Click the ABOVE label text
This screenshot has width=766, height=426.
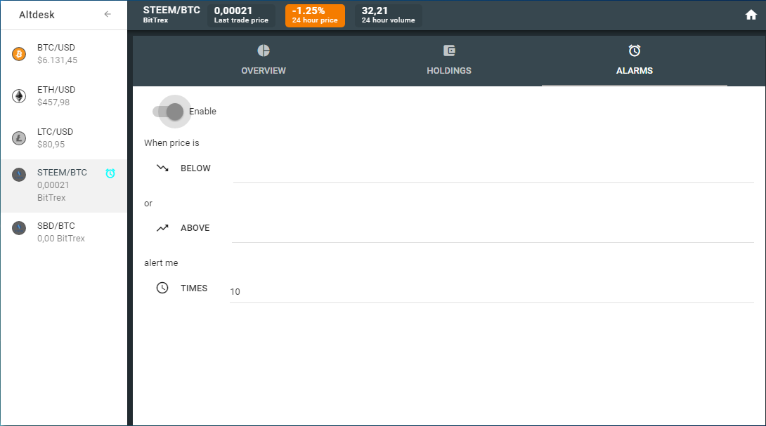[195, 228]
